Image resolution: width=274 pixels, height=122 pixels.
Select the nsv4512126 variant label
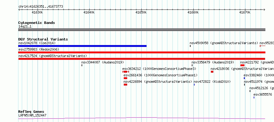pos(262,88)
